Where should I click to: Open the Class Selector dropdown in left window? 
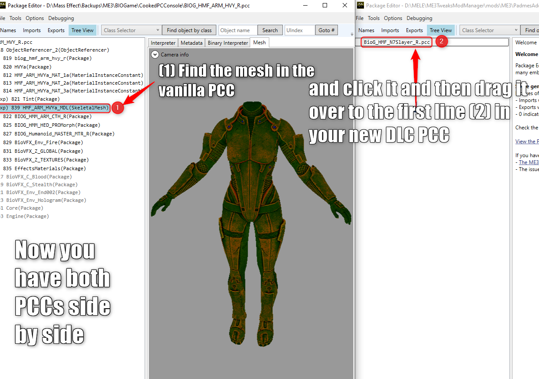pyautogui.click(x=132, y=30)
